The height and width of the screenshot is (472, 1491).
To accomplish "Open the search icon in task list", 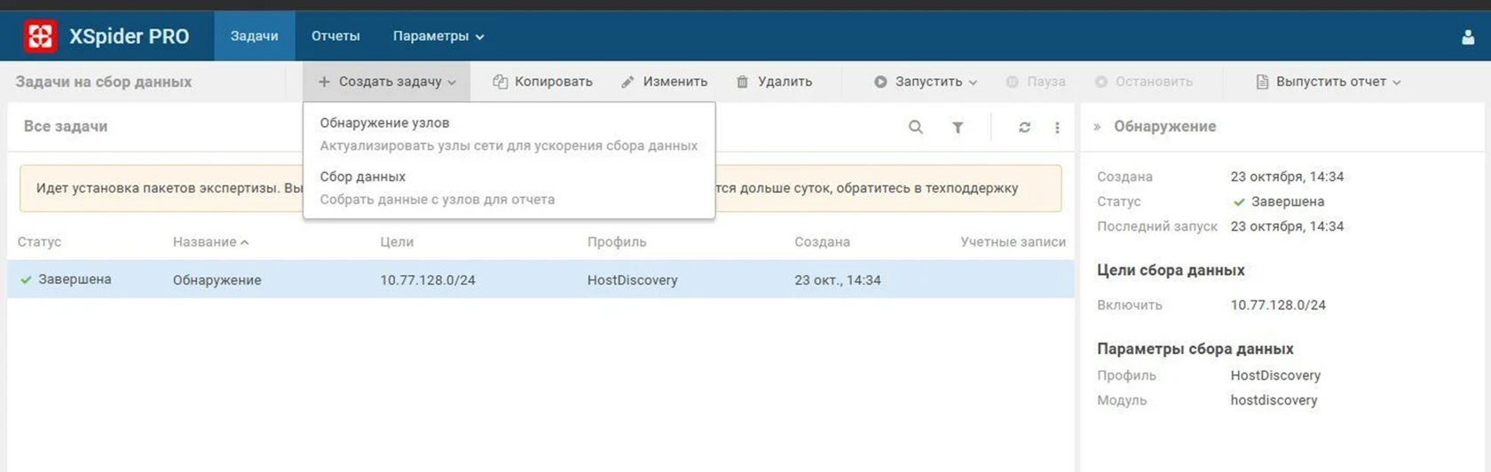I will (916, 127).
